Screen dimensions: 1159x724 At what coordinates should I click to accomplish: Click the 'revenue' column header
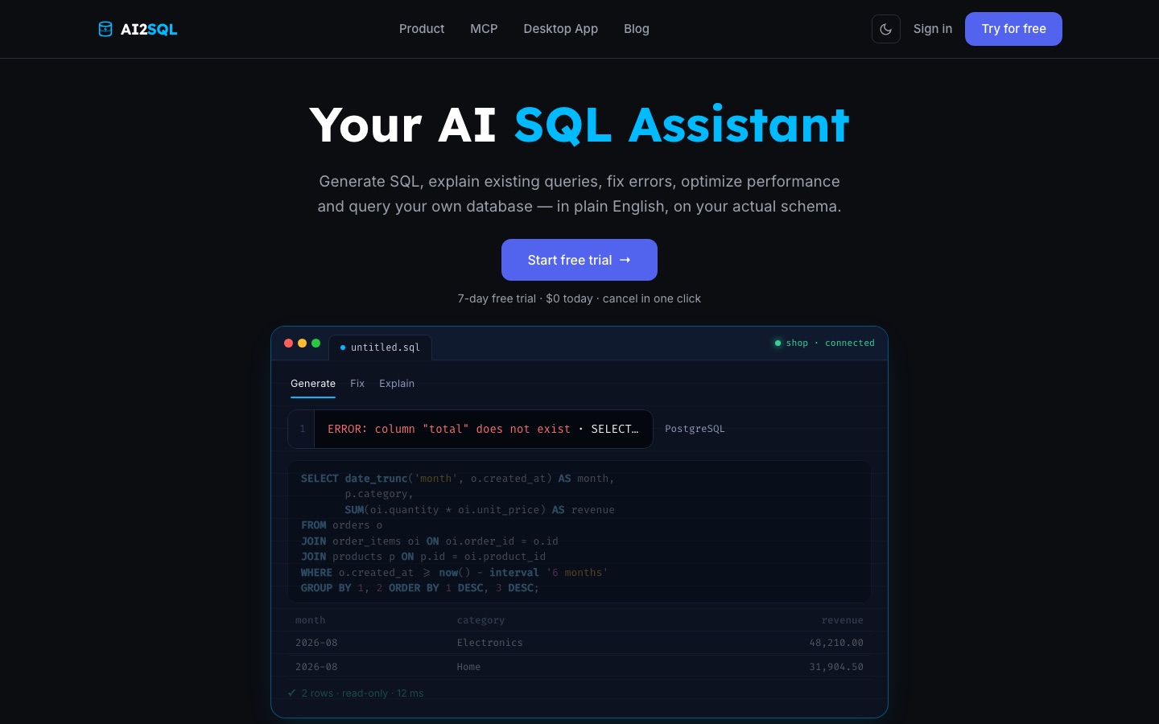[843, 620]
